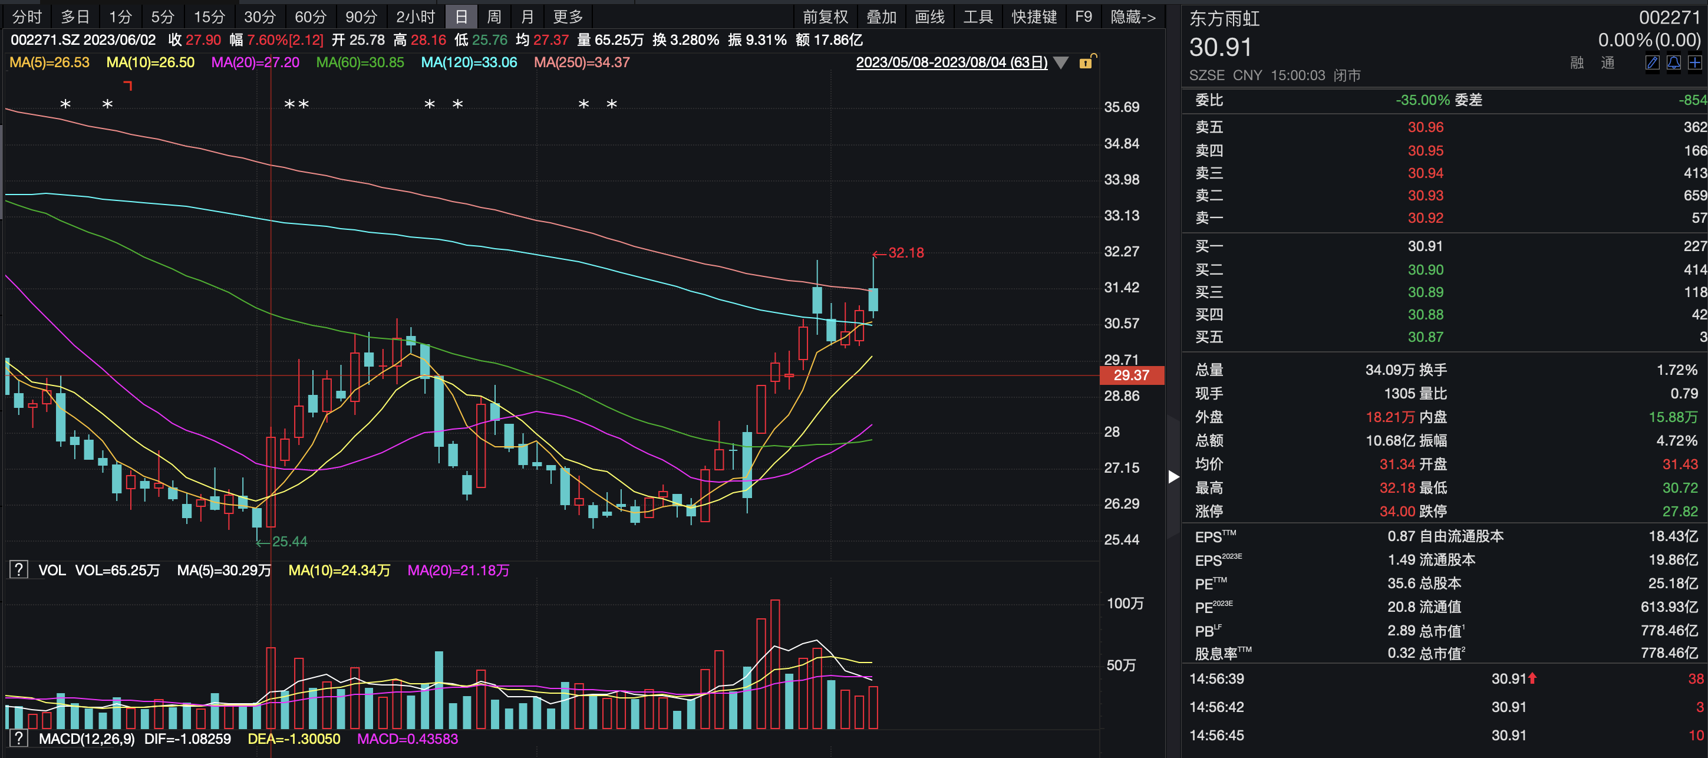Image resolution: width=1708 pixels, height=758 pixels.
Task: Open the 前复权 adjustment dropdown
Action: 825,17
